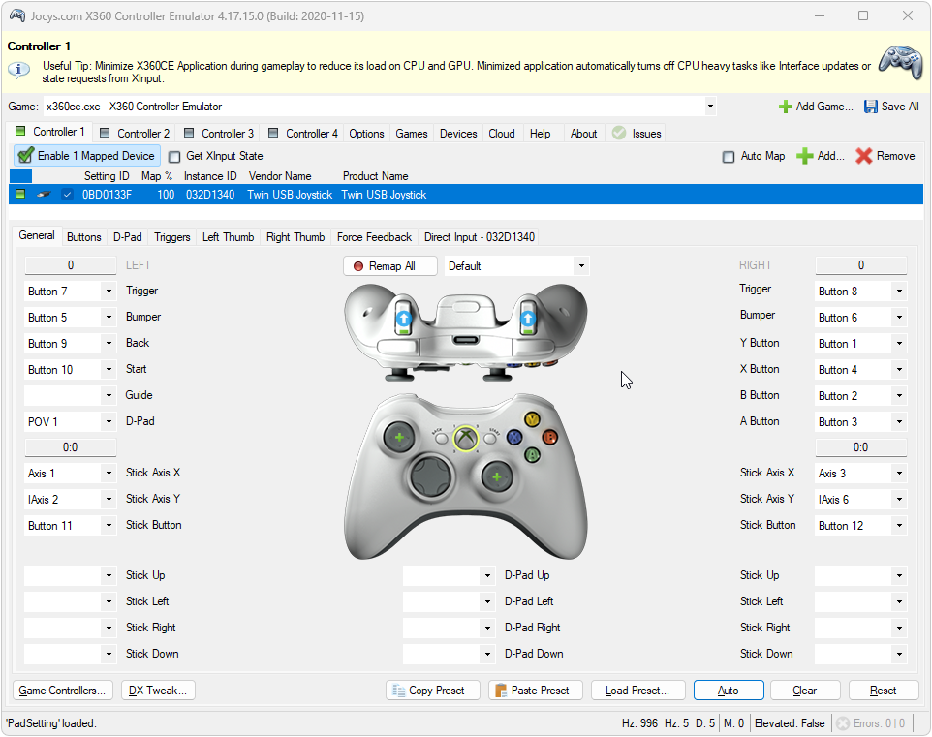Open the Force Feedback sub-tab

click(x=374, y=237)
